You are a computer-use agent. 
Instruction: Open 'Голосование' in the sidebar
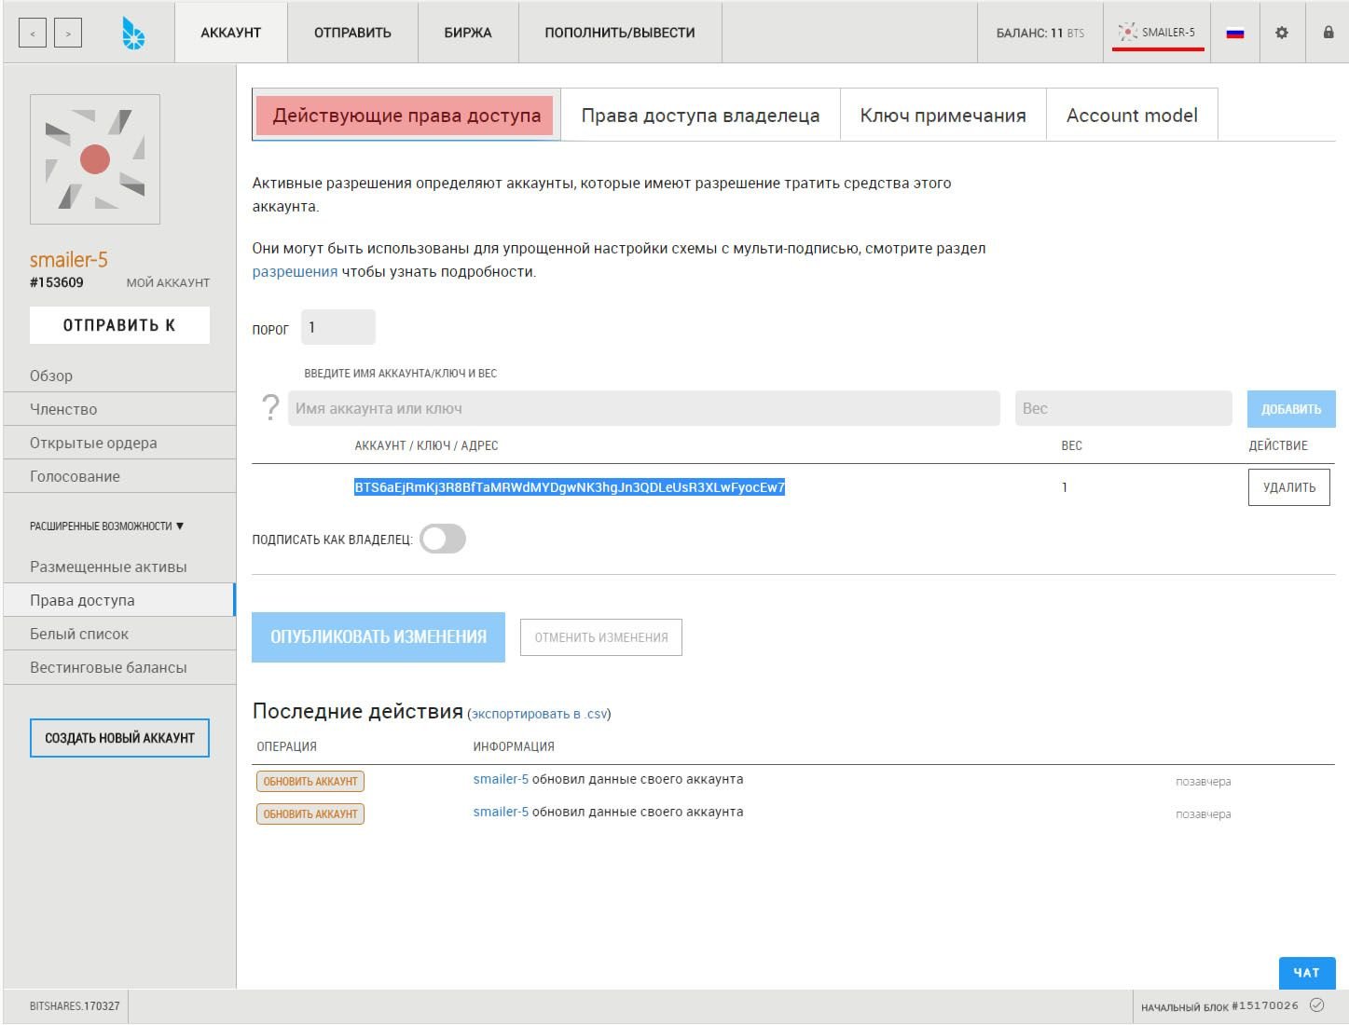119,476
